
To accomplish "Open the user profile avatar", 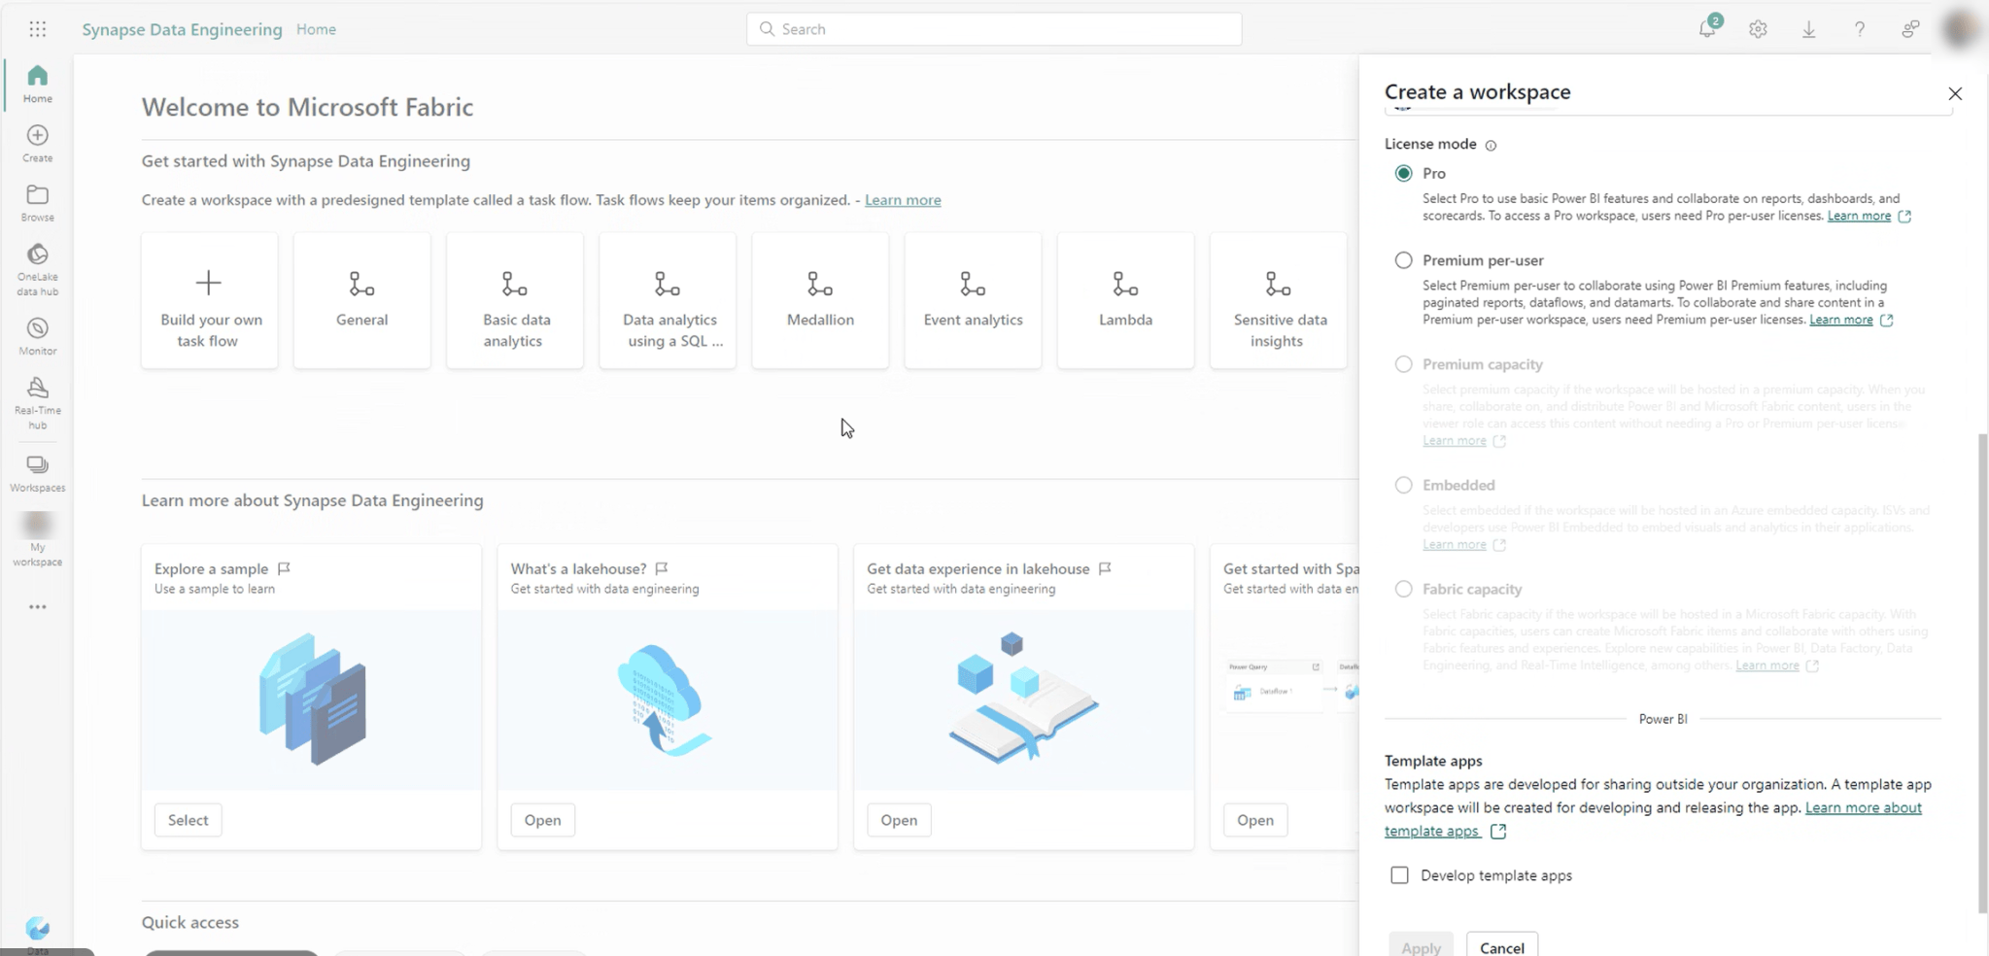I will (x=1960, y=29).
